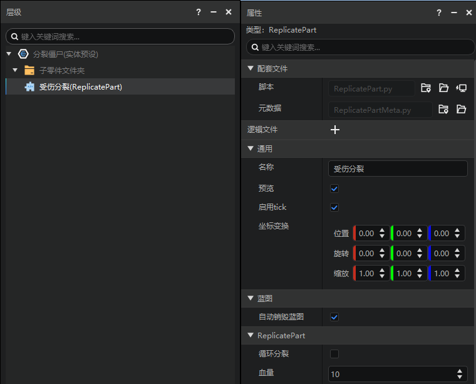Viewport: 476px width, 384px height.
Task: Click position X value field
Action: point(366,233)
